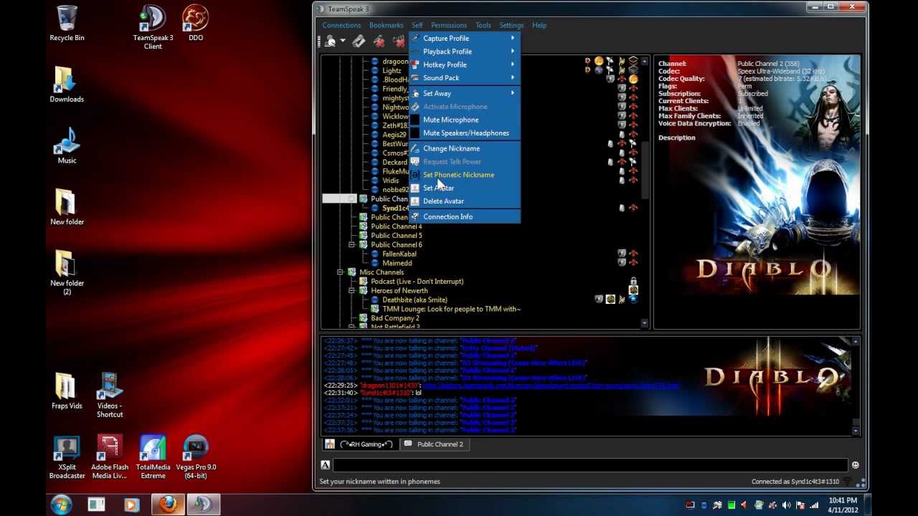Open XSplit Broadcaster desktop shortcut
This screenshot has width=918, height=516.
click(x=67, y=457)
